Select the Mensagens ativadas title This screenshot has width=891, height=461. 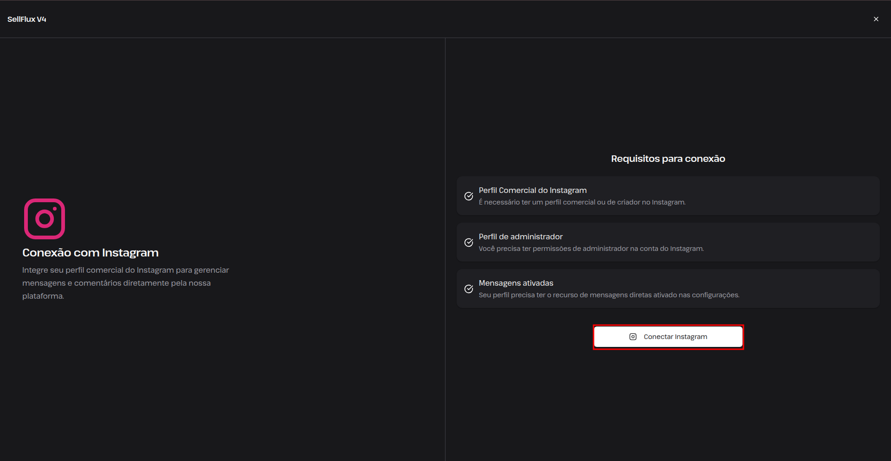point(516,283)
